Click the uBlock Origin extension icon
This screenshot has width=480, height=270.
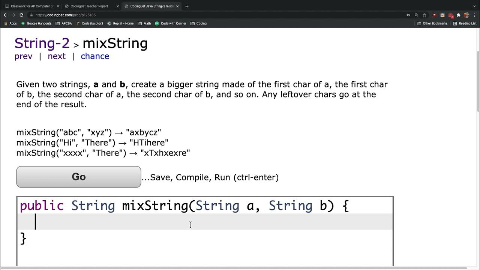pyautogui.click(x=435, y=15)
